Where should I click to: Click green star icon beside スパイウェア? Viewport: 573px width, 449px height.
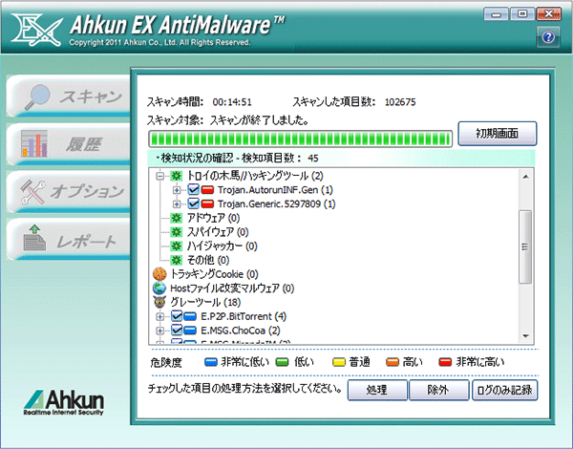tap(176, 232)
